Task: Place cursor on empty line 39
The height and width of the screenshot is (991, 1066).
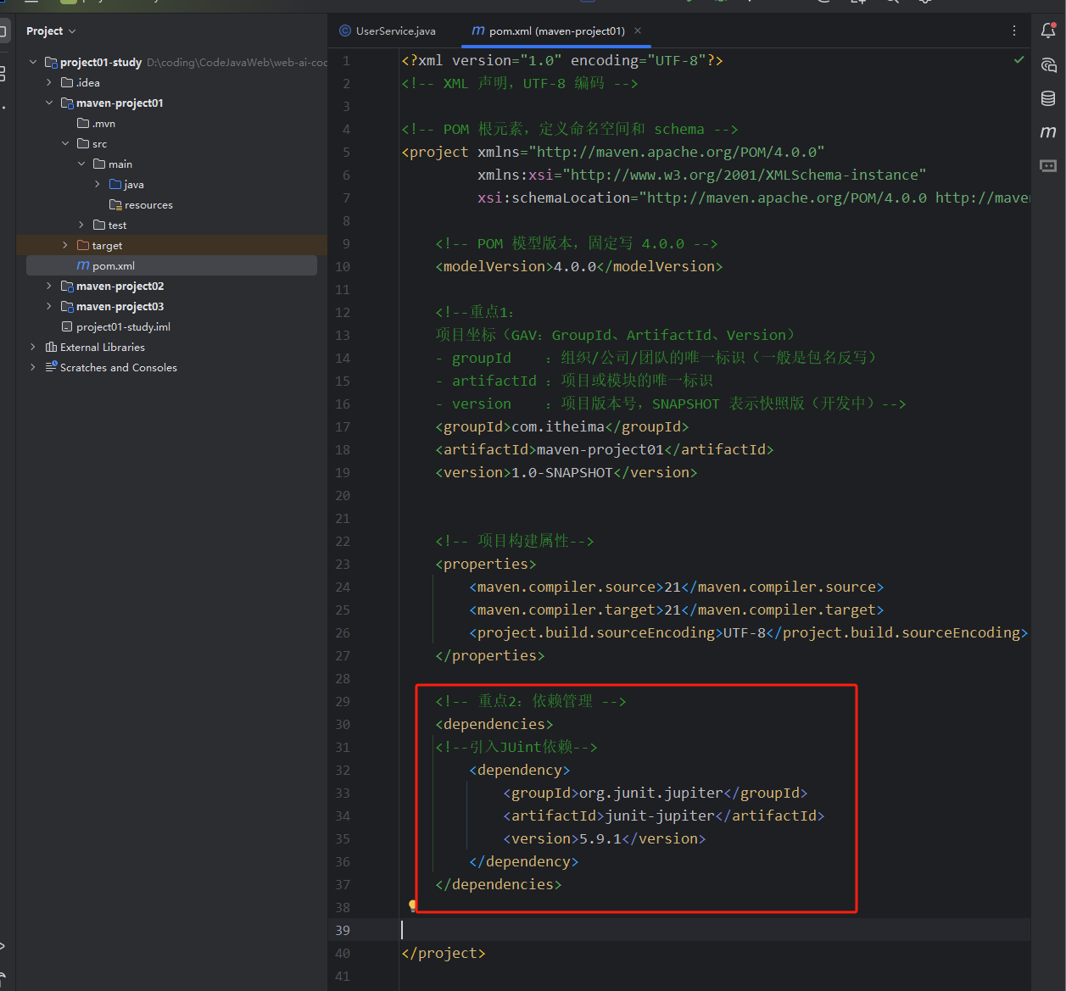Action: coord(715,930)
